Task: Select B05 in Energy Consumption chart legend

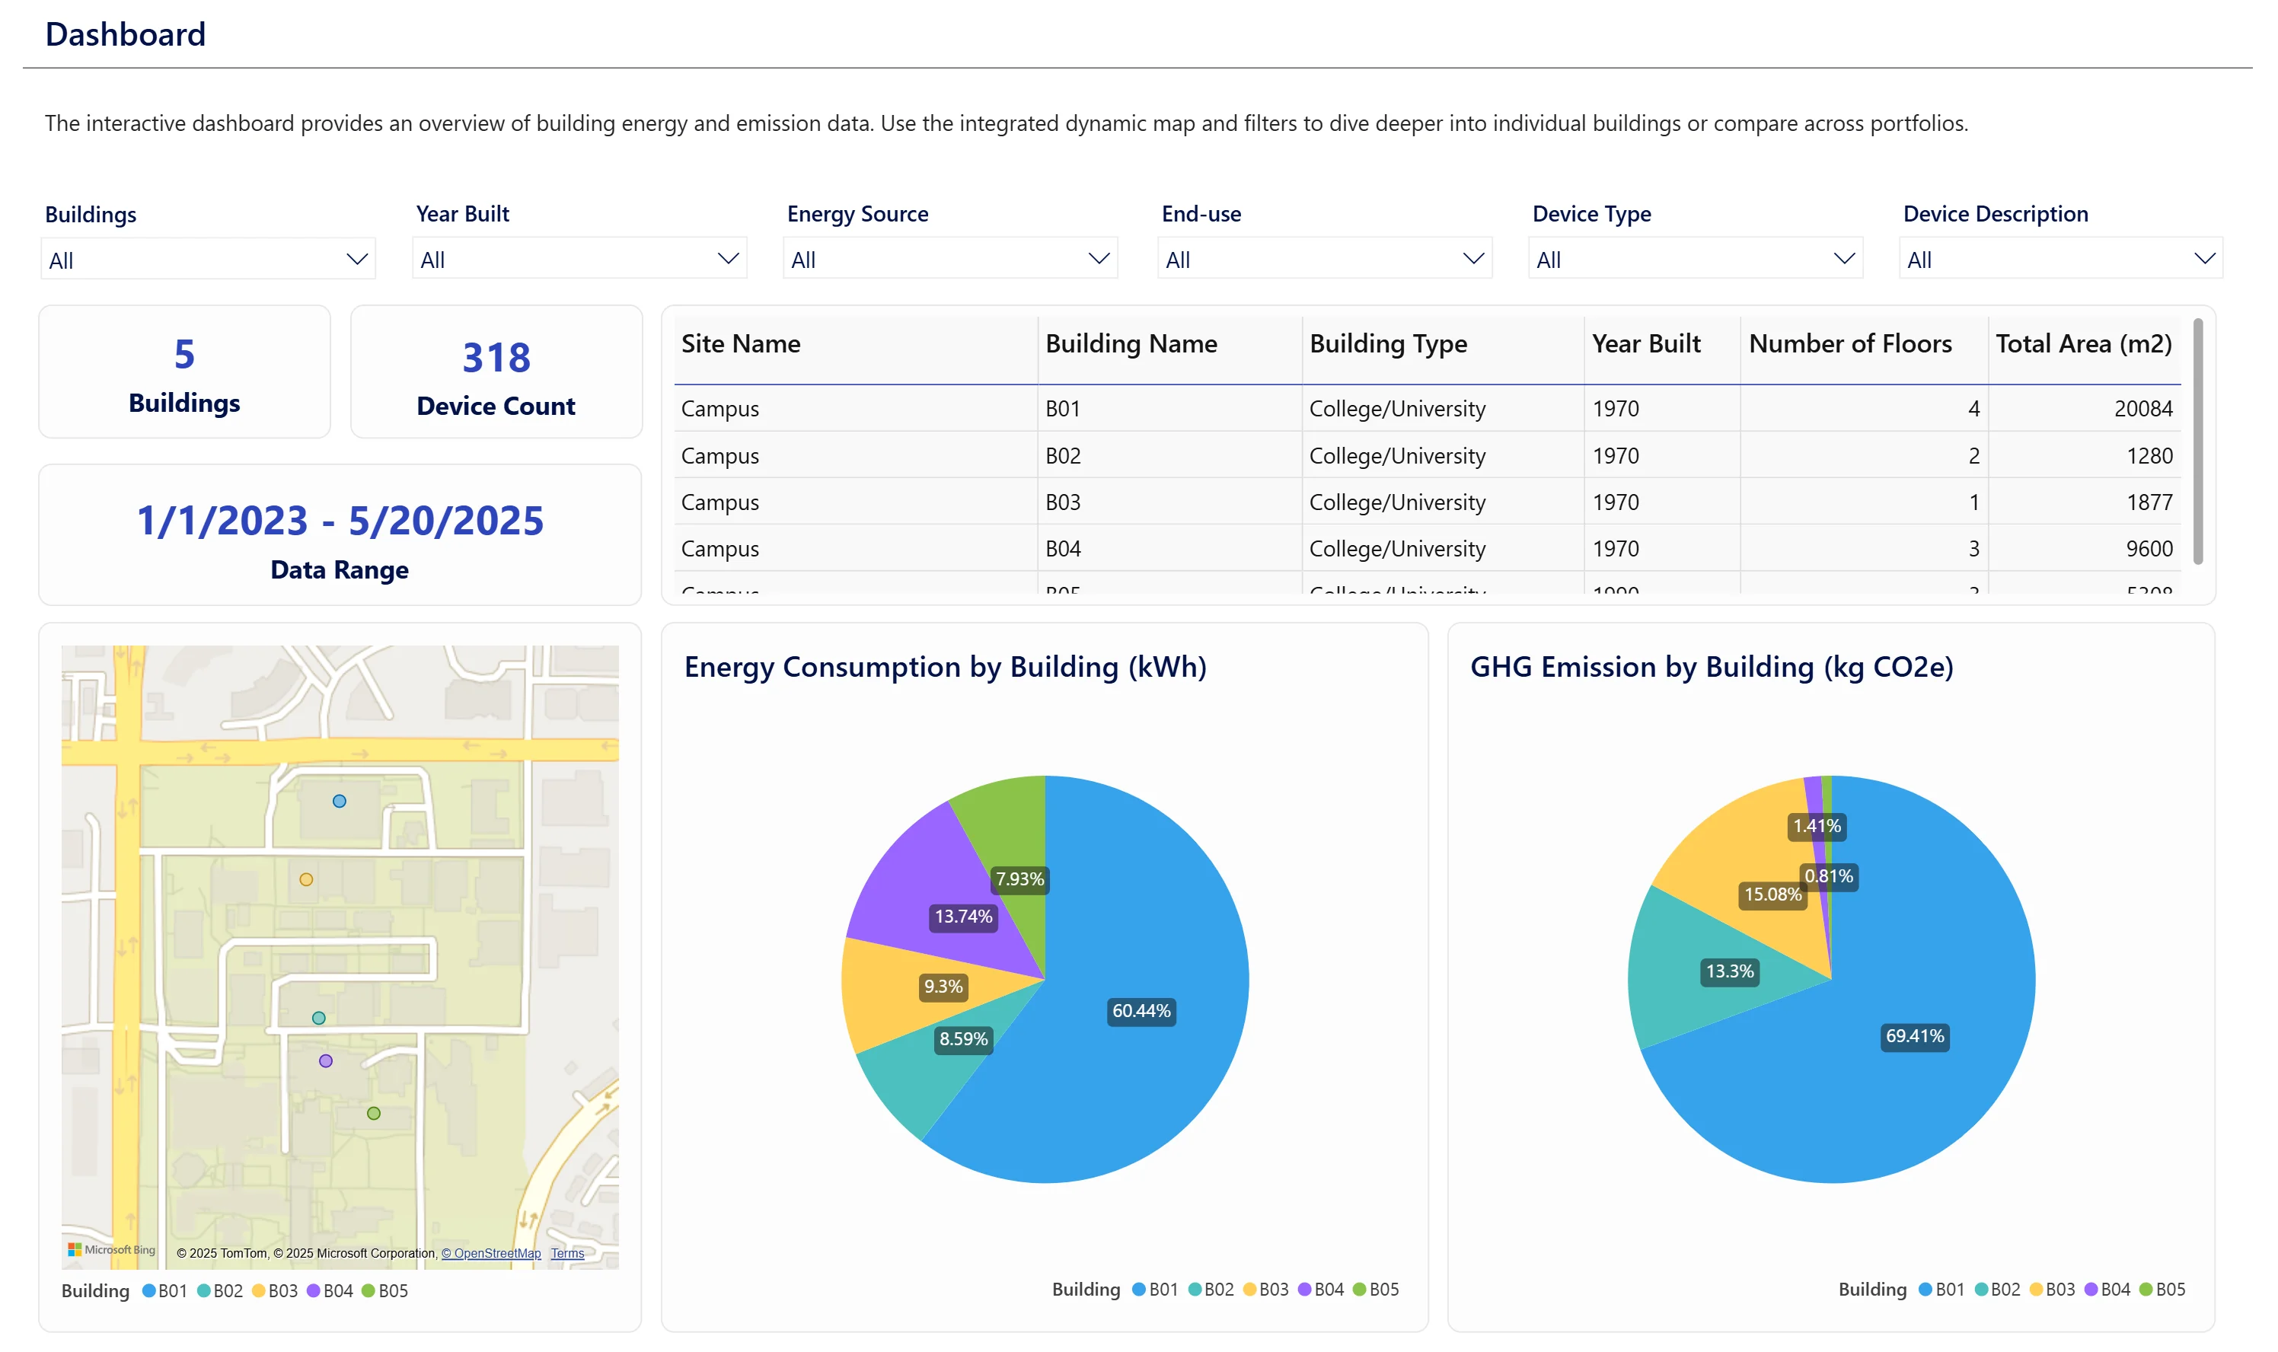Action: [1376, 1290]
